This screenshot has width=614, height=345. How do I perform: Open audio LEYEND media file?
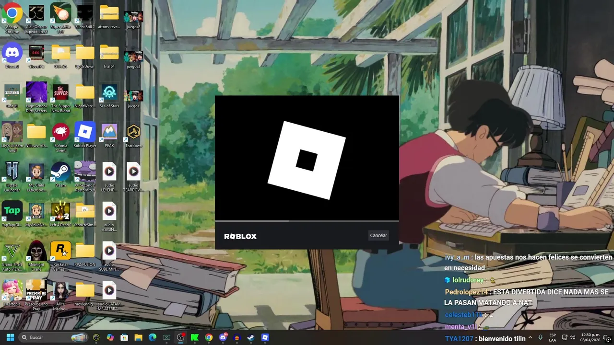click(x=109, y=177)
